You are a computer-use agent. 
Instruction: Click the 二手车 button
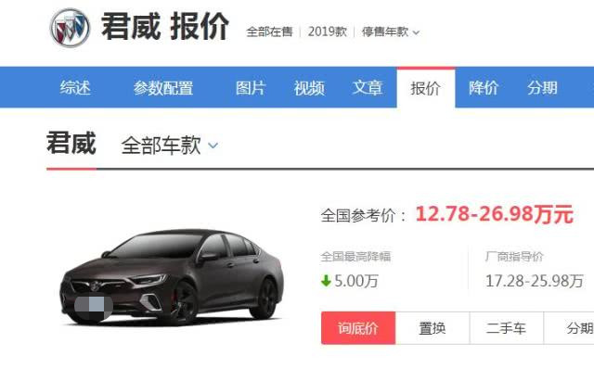507,328
